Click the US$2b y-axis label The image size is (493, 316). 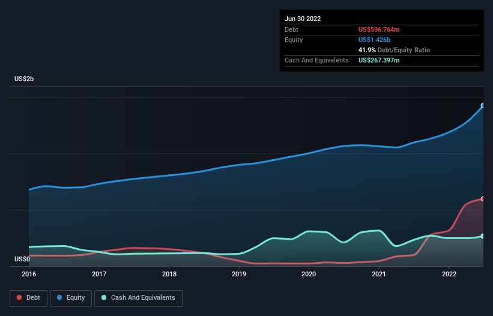(x=24, y=79)
